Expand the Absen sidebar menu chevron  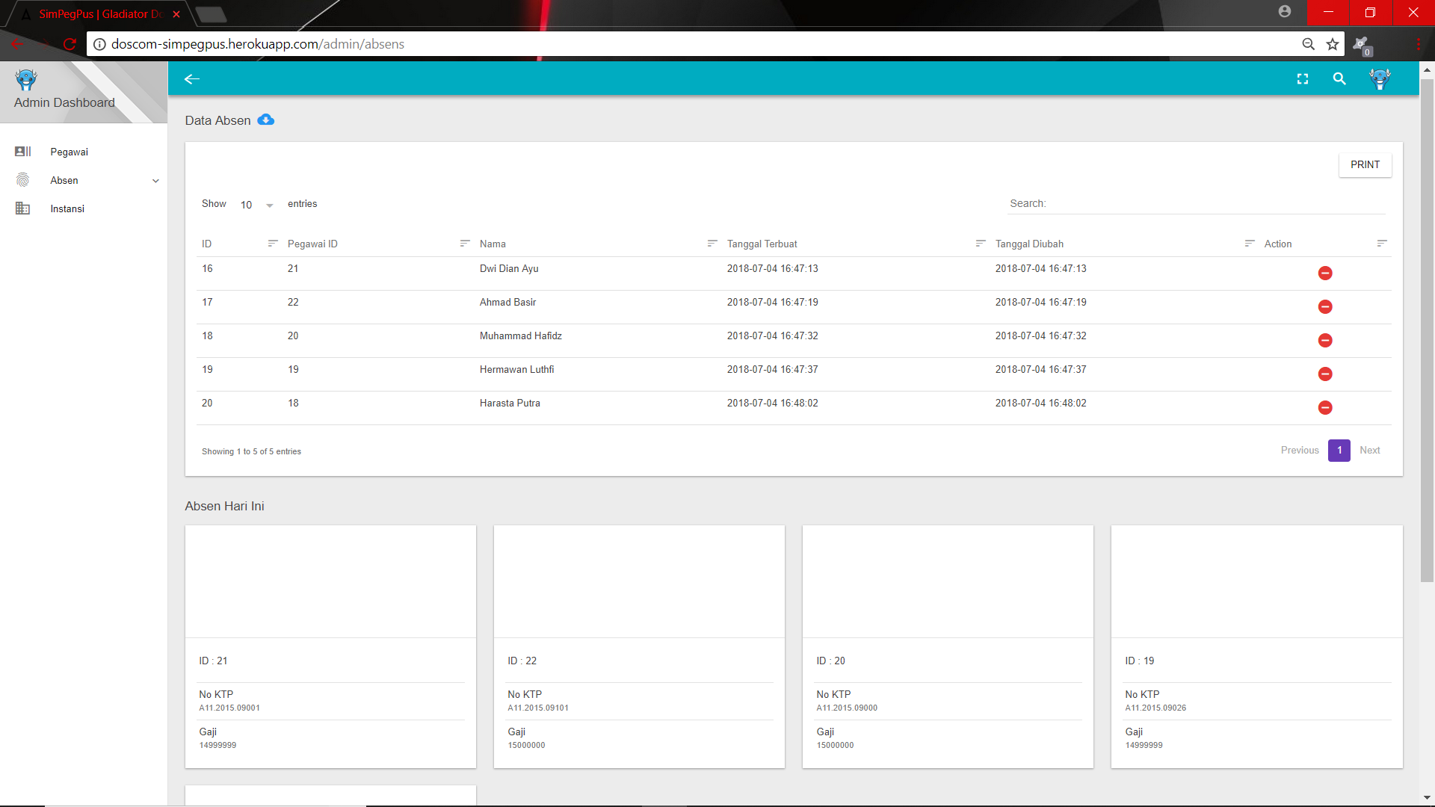[155, 181]
